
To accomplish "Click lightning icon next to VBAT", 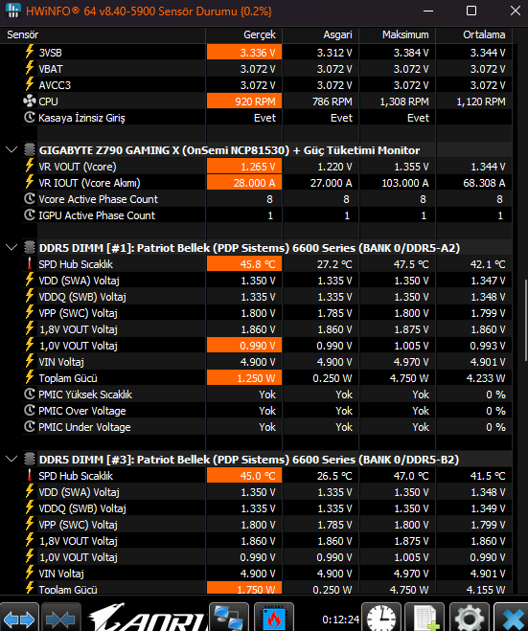I will pyautogui.click(x=30, y=68).
